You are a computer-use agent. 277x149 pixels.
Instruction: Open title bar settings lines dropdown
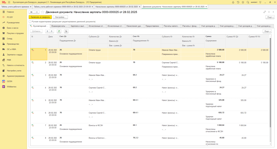[x=260, y=2]
